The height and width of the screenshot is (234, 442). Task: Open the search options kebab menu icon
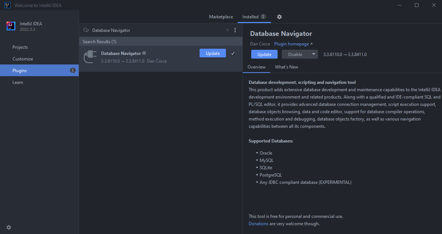235,30
